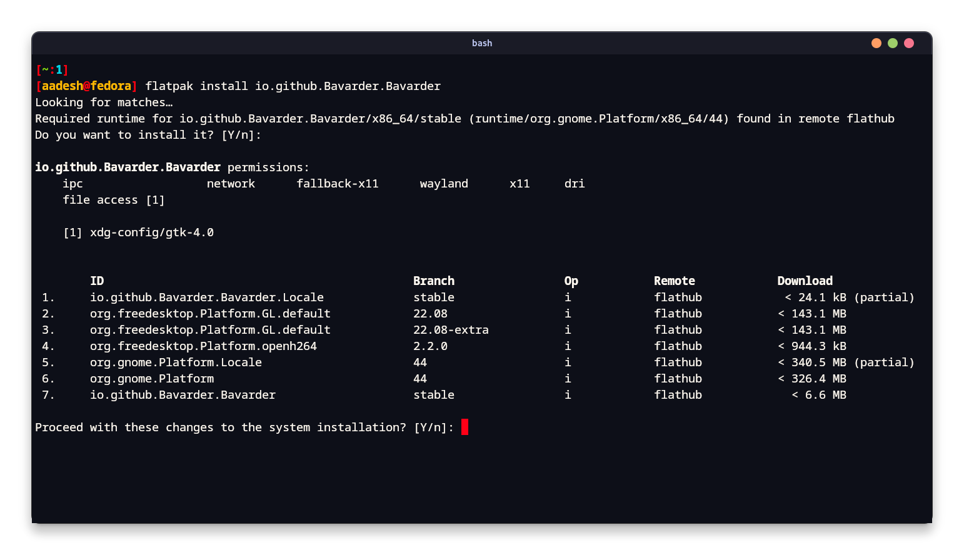
Task: Click the orange window control circle
Action: click(x=876, y=43)
